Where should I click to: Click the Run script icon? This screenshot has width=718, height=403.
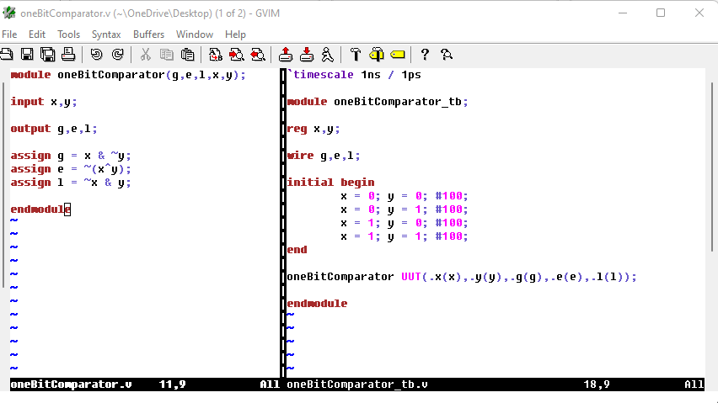327,55
